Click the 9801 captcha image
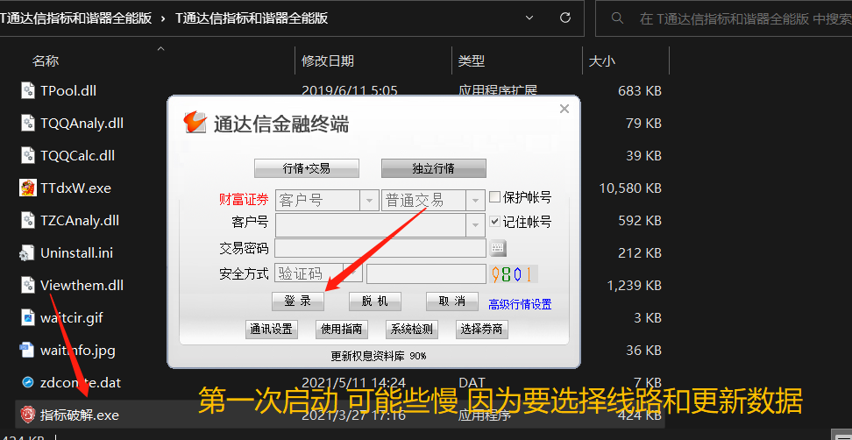Viewport: 852px width, 440px height. click(x=514, y=273)
